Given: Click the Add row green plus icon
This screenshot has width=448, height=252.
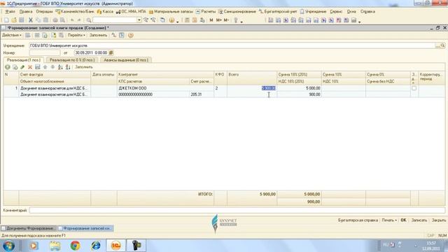Looking at the screenshot, I should [8, 67].
